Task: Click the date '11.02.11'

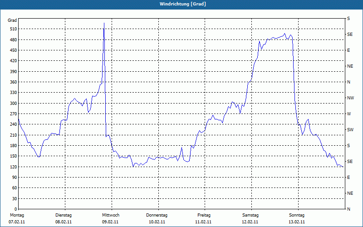Action: pos(203,222)
